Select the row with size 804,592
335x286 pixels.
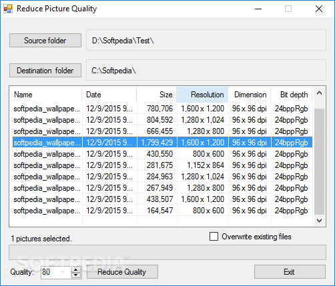click(161, 120)
